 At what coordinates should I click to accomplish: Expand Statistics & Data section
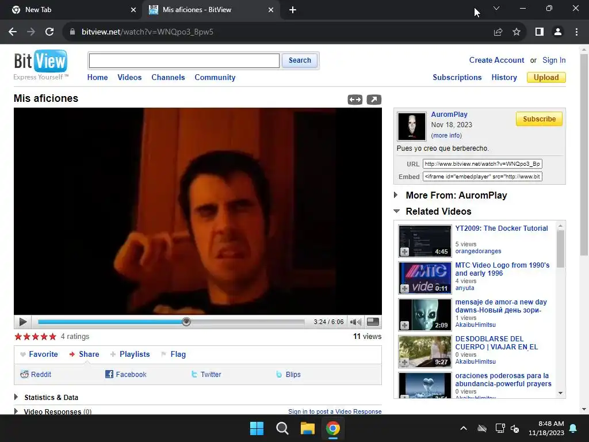click(51, 397)
